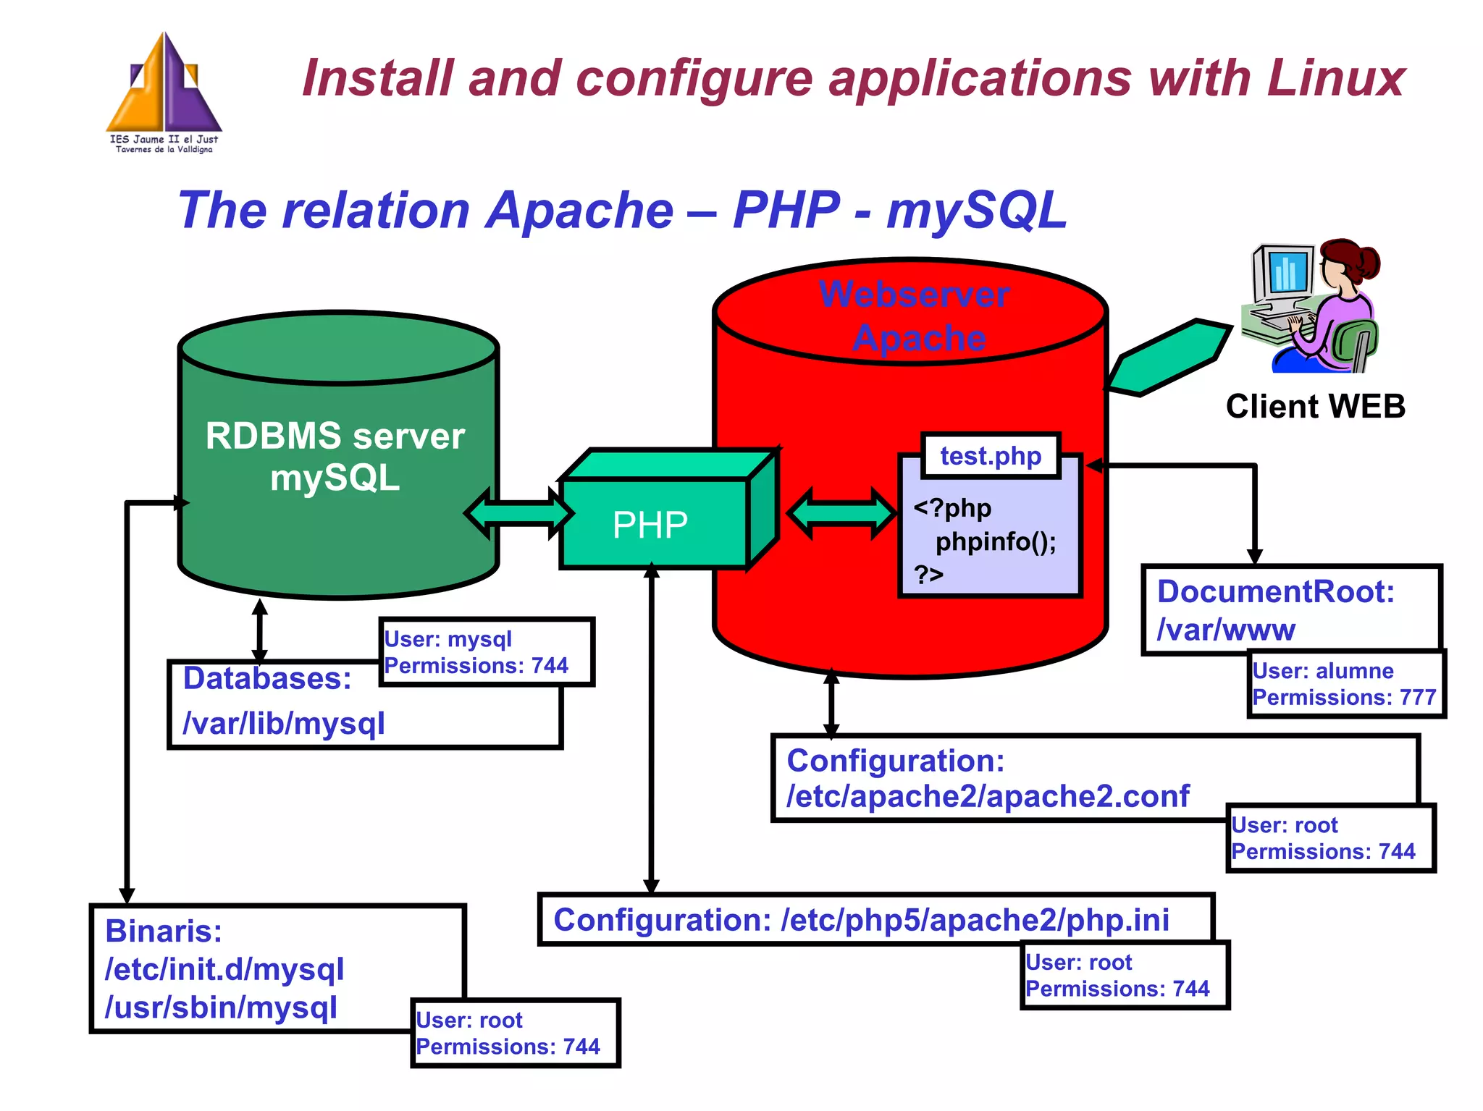Click the green arrow between mySQL and PHP
The height and width of the screenshot is (1111, 1483).
(x=518, y=513)
